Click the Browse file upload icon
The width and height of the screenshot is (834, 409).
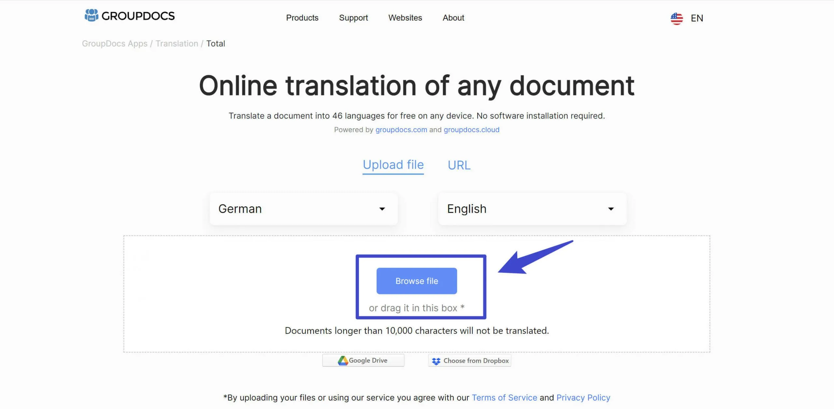click(x=416, y=281)
